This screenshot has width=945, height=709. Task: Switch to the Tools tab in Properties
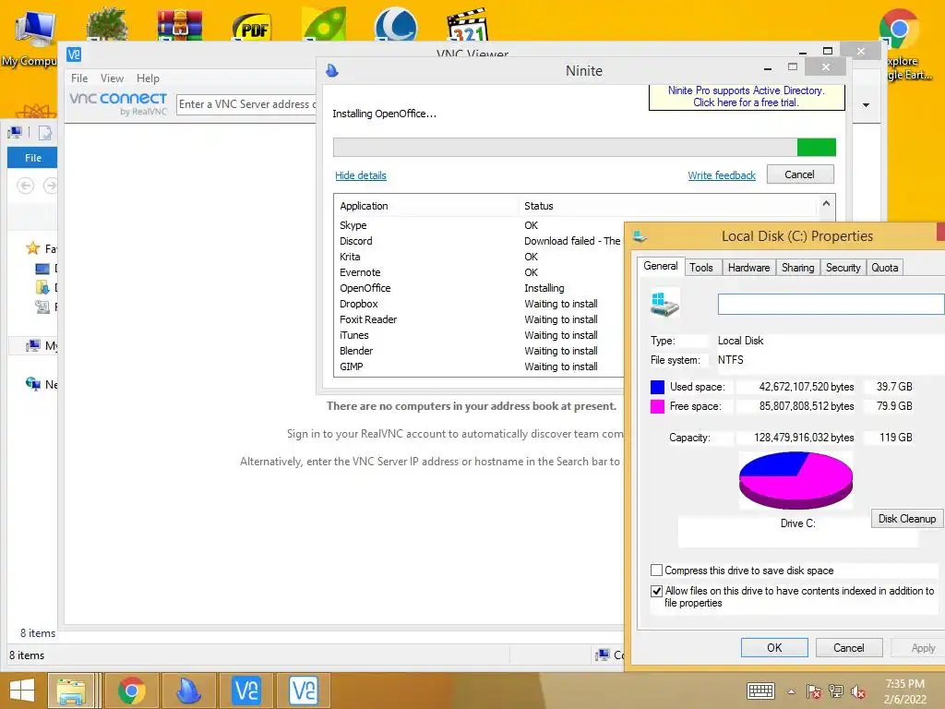tap(701, 268)
